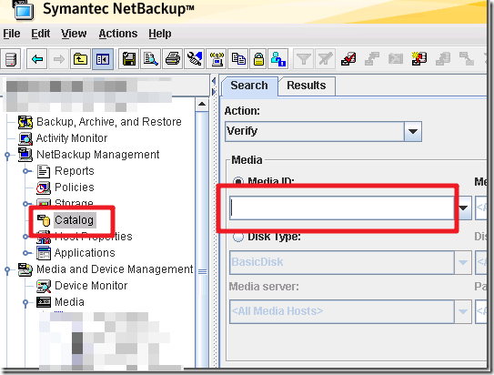The width and height of the screenshot is (494, 375).
Task: Collapse Media and Device Management node
Action: click(7, 269)
